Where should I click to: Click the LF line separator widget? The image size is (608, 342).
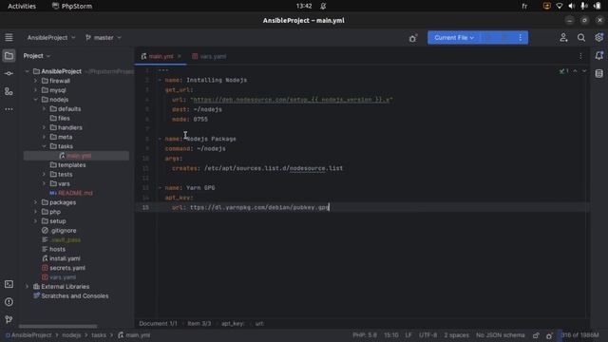(x=408, y=335)
